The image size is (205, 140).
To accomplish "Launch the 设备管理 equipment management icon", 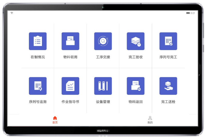I will 103,86.
